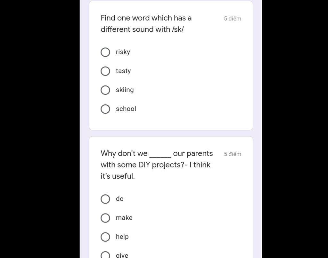Screen dimensions: 328x258
Task: Click the '5 điểm' label on first question
Action: coord(233,19)
